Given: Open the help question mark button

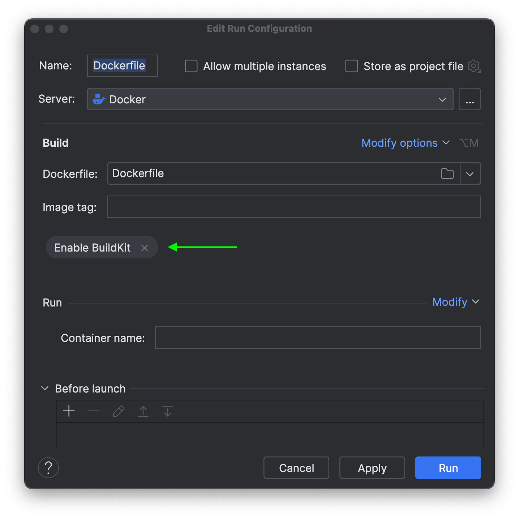Looking at the screenshot, I should (x=48, y=468).
